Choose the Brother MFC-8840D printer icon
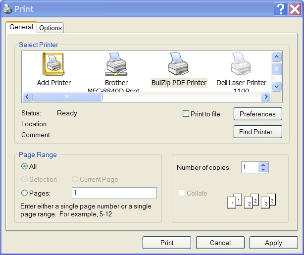The width and height of the screenshot is (304, 255). (x=116, y=64)
